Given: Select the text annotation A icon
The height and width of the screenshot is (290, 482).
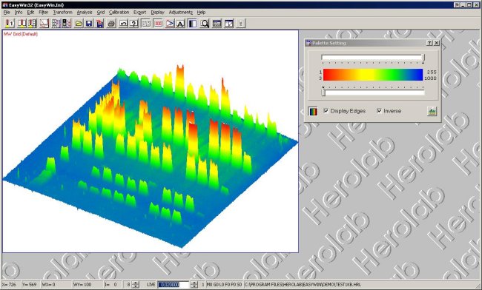Looking at the screenshot, I should [180, 23].
